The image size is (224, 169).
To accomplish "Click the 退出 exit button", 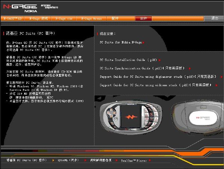I will pyautogui.click(x=215, y=18).
